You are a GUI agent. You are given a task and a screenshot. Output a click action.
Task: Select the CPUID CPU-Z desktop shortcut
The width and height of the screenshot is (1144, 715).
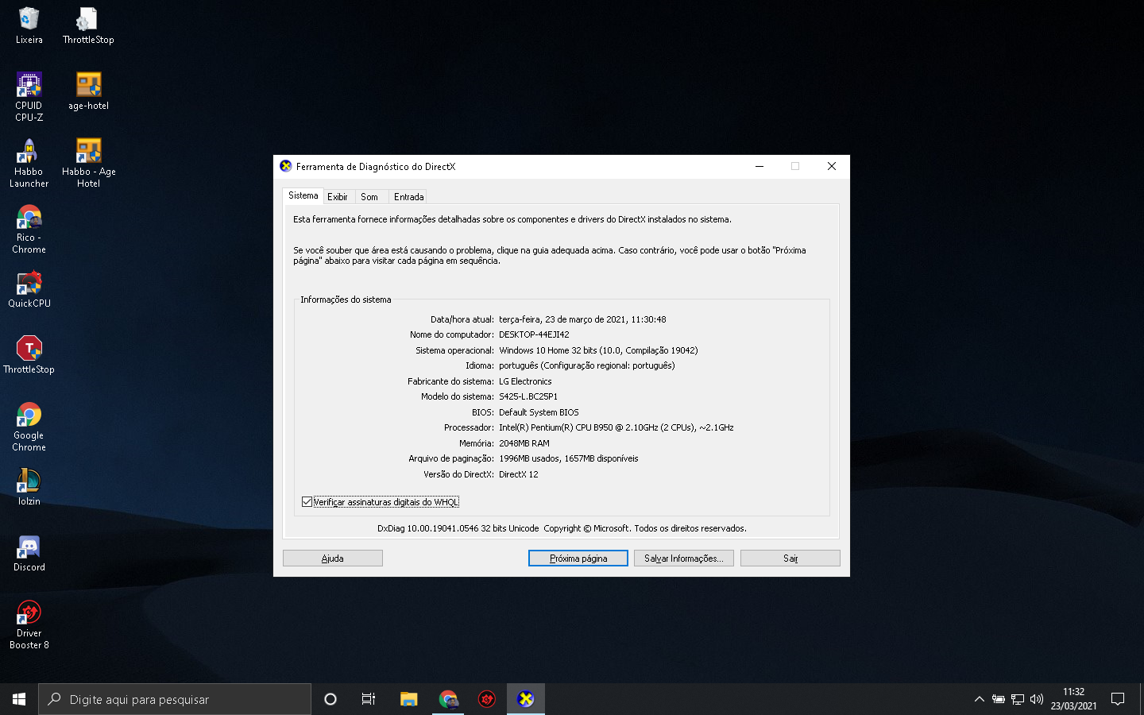click(29, 97)
